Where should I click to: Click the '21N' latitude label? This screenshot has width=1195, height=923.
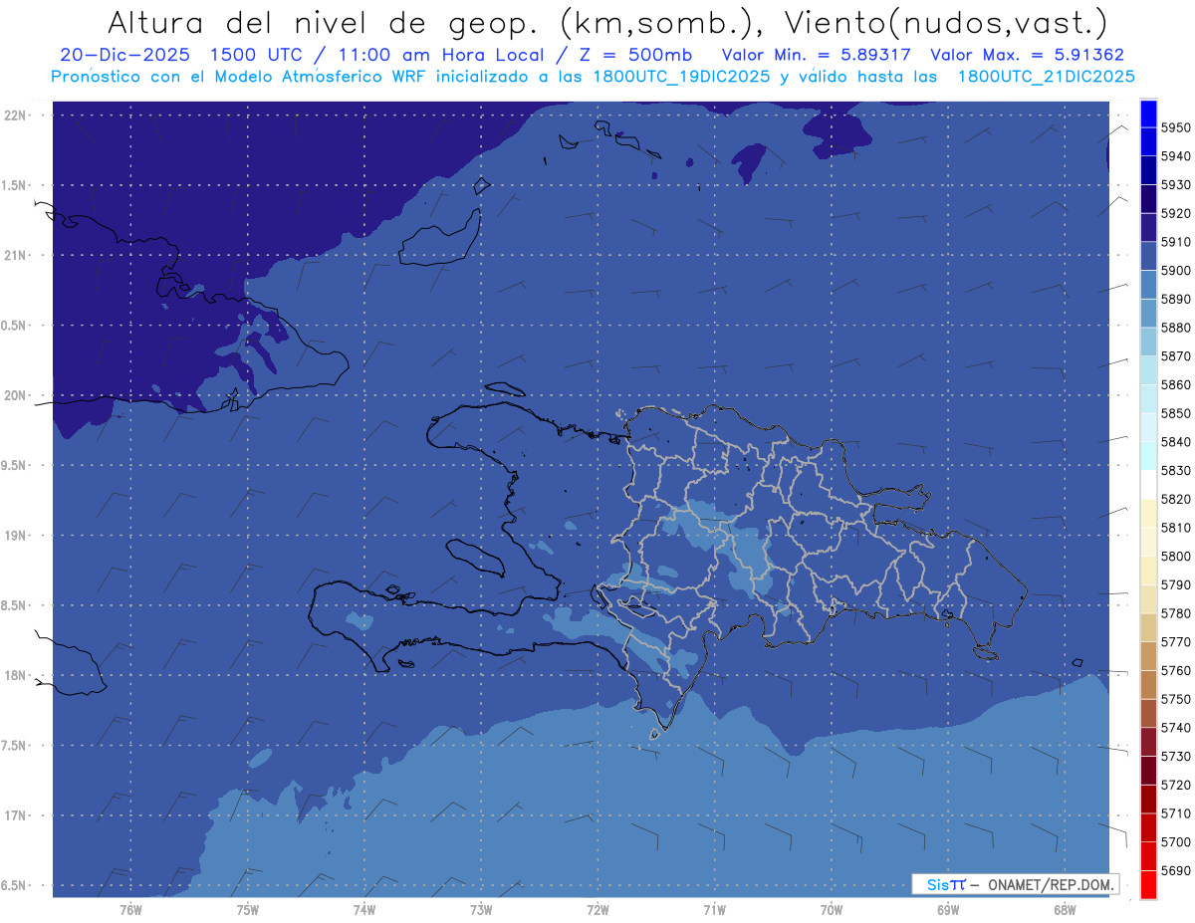[x=16, y=255]
